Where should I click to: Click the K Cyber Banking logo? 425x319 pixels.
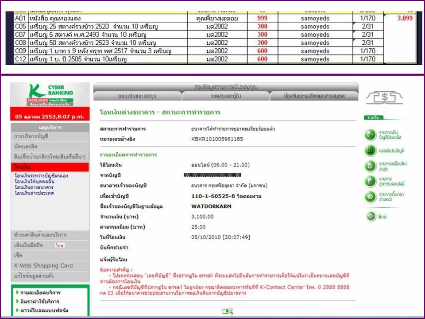pyautogui.click(x=50, y=95)
